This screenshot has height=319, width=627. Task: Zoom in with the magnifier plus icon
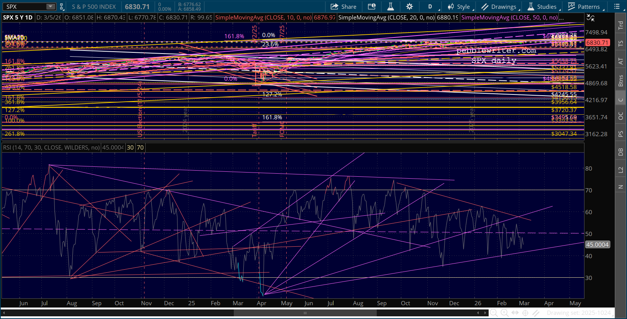(504, 313)
